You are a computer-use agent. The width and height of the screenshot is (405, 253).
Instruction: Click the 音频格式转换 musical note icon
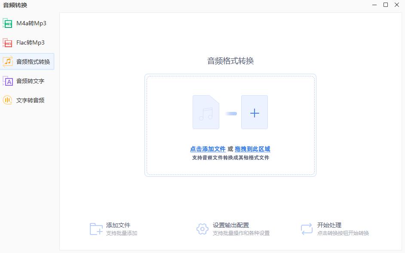click(x=8, y=61)
